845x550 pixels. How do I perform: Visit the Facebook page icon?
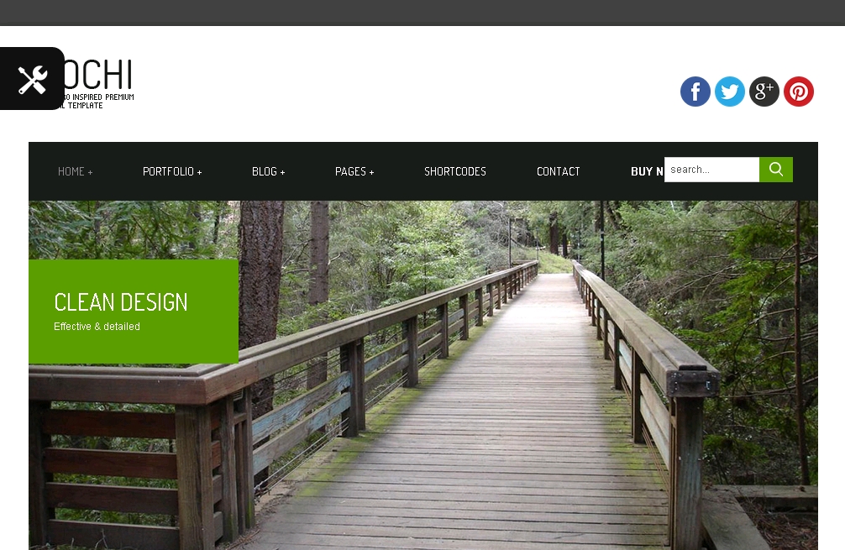pyautogui.click(x=695, y=91)
